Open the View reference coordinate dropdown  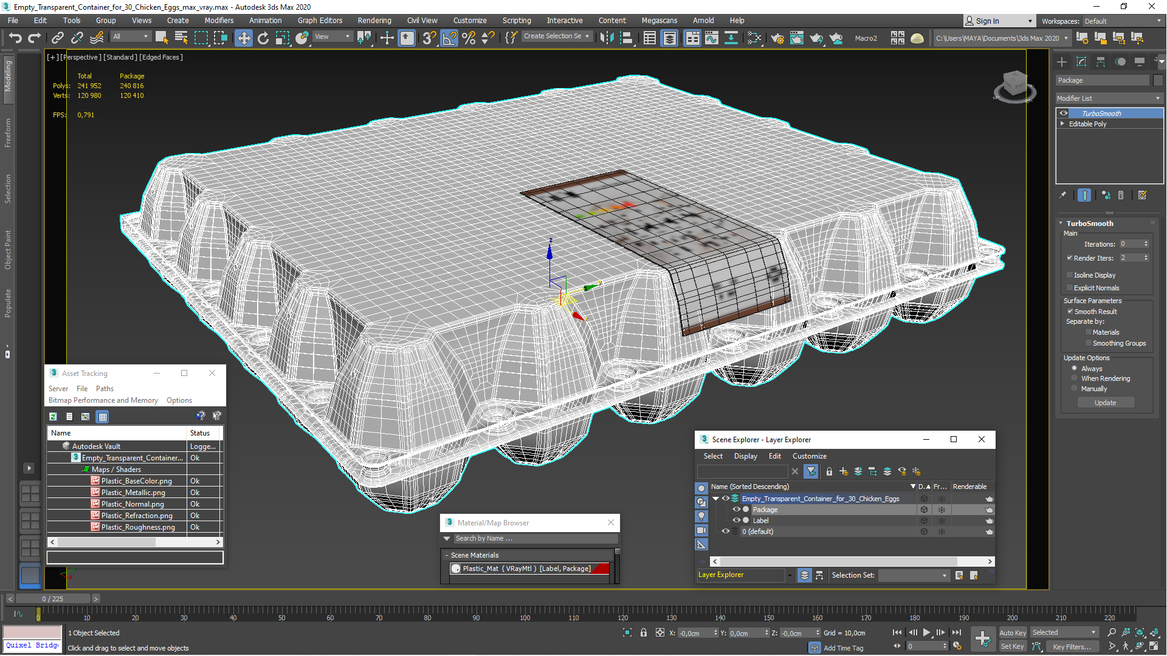point(332,36)
